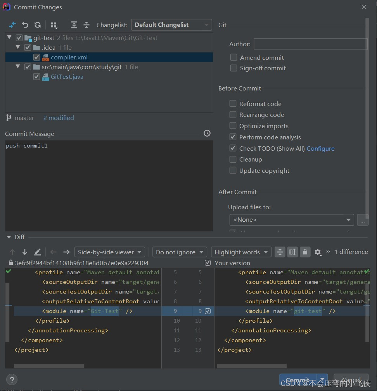Click the master branch icon

tap(9, 118)
